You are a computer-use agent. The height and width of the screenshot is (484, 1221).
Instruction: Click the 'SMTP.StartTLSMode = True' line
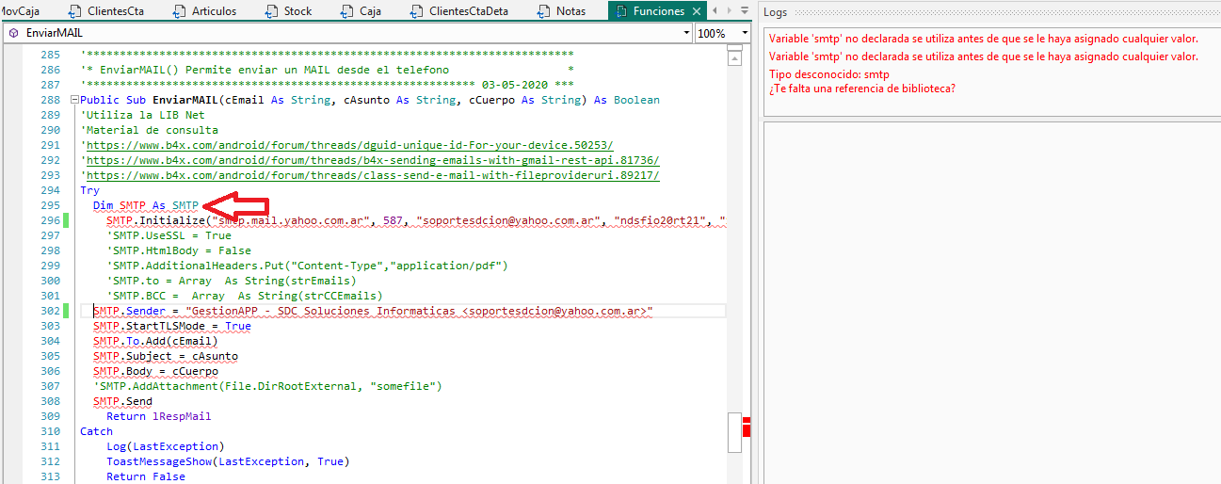coord(172,326)
